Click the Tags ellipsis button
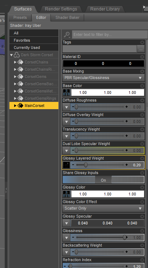Viewport: 148px width, 268px height. click(141, 49)
